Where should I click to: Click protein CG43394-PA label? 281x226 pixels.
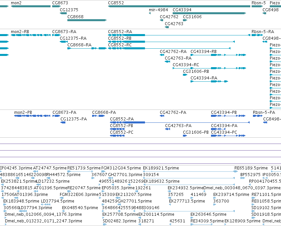click(x=224, y=126)
